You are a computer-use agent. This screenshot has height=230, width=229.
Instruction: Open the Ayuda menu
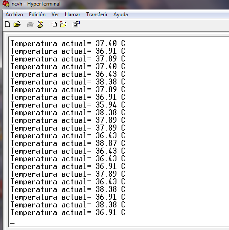tap(121, 15)
